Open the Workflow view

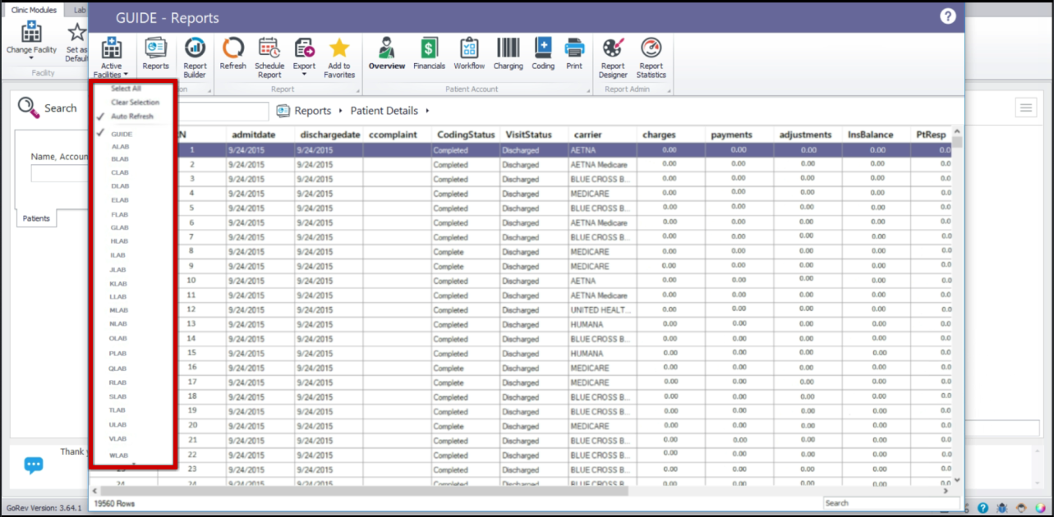pos(469,54)
